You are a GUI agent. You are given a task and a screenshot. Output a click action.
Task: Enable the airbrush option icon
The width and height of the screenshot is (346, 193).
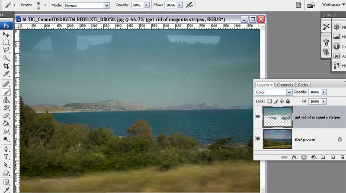189,5
